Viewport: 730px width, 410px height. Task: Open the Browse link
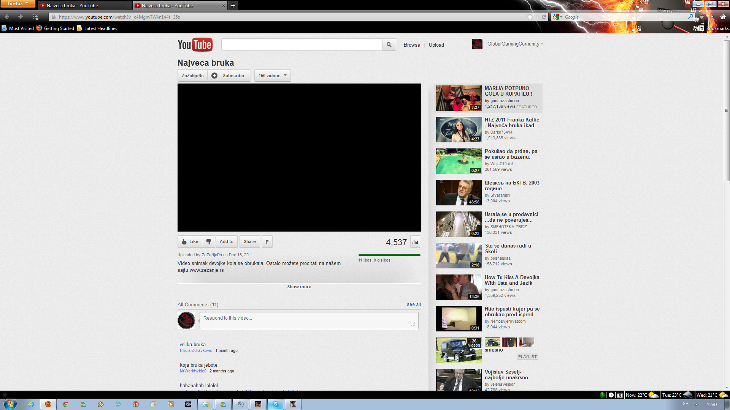pos(412,45)
